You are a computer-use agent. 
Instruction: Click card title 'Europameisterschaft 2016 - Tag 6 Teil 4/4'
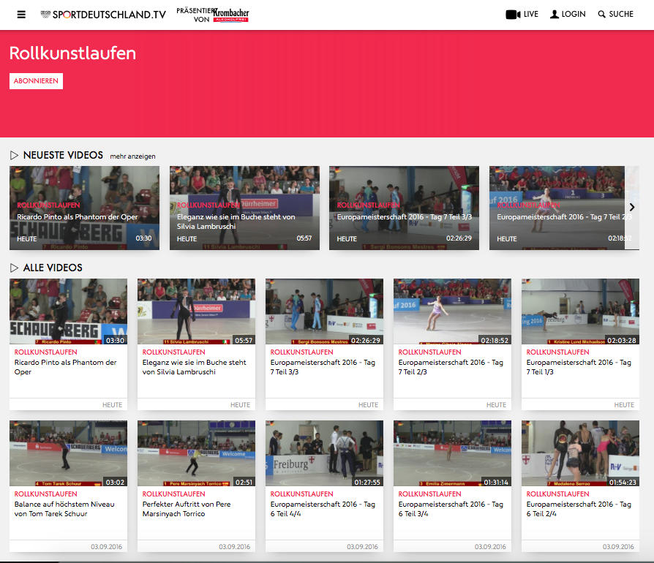[x=323, y=509]
